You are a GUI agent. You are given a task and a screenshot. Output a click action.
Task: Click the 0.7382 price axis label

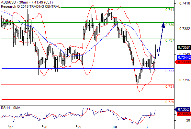point(185,29)
